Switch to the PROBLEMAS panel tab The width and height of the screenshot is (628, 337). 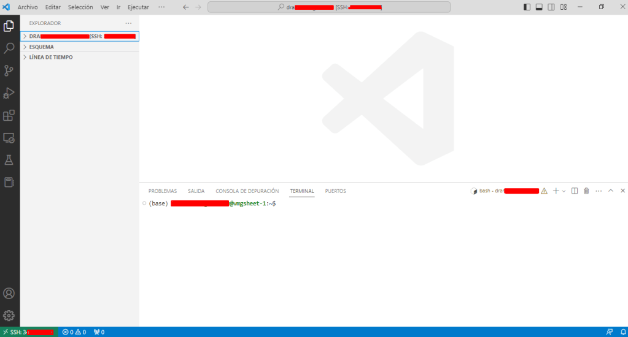[x=162, y=191]
